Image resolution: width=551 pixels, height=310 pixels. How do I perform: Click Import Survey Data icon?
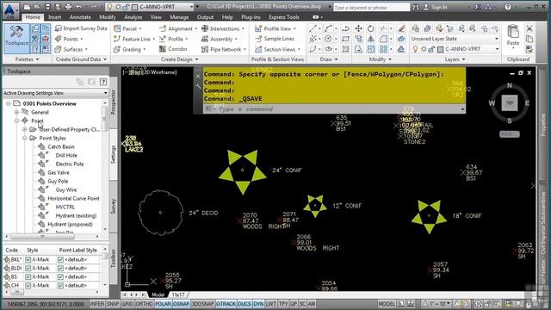pyautogui.click(x=59, y=28)
